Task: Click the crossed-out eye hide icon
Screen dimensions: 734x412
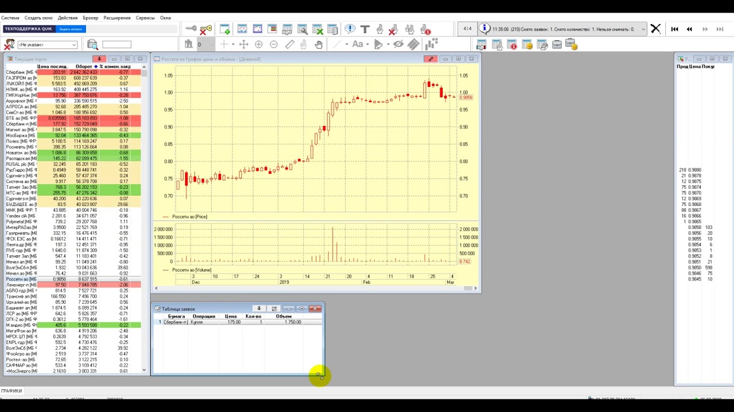Action: pyautogui.click(x=398, y=45)
